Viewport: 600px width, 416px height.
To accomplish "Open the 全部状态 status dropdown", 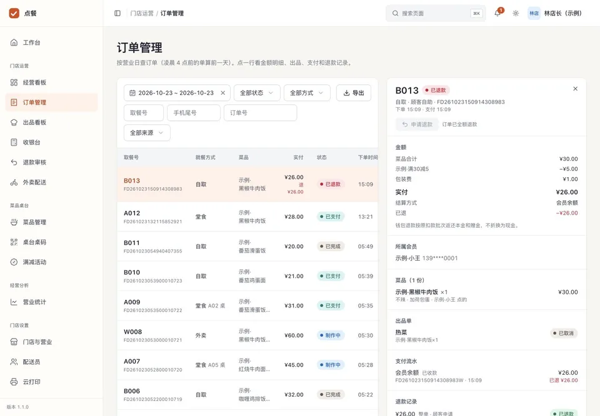I will pyautogui.click(x=257, y=93).
